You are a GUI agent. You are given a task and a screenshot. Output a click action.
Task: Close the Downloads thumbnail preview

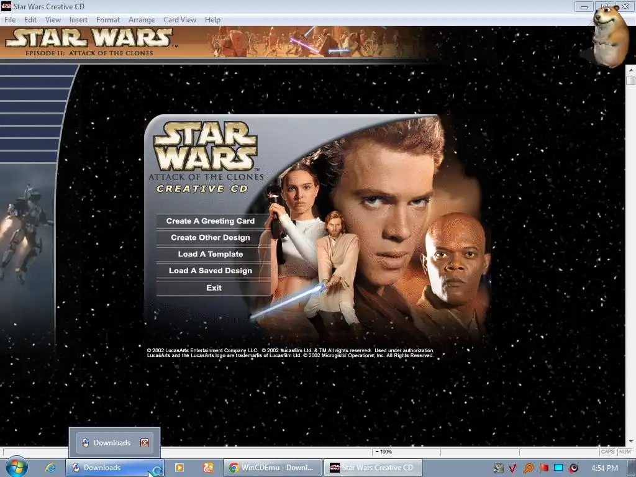145,442
